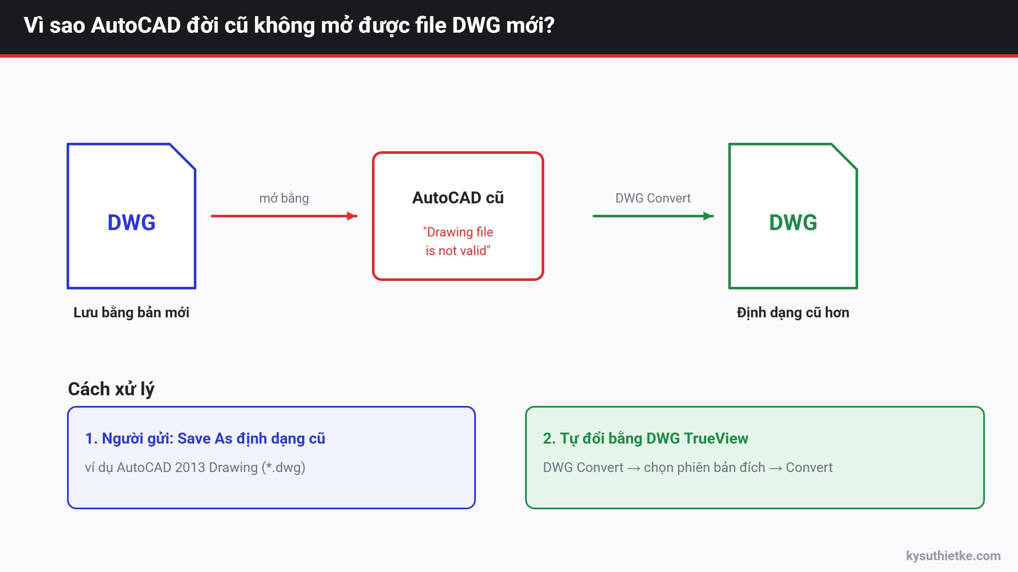Click the 'Cách xử lý' heading

pos(111,389)
